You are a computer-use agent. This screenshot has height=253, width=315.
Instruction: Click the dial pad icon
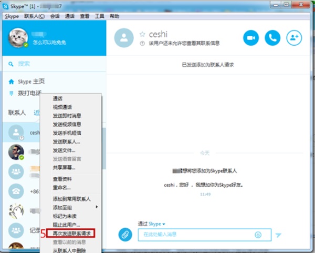pyautogui.click(x=11, y=93)
